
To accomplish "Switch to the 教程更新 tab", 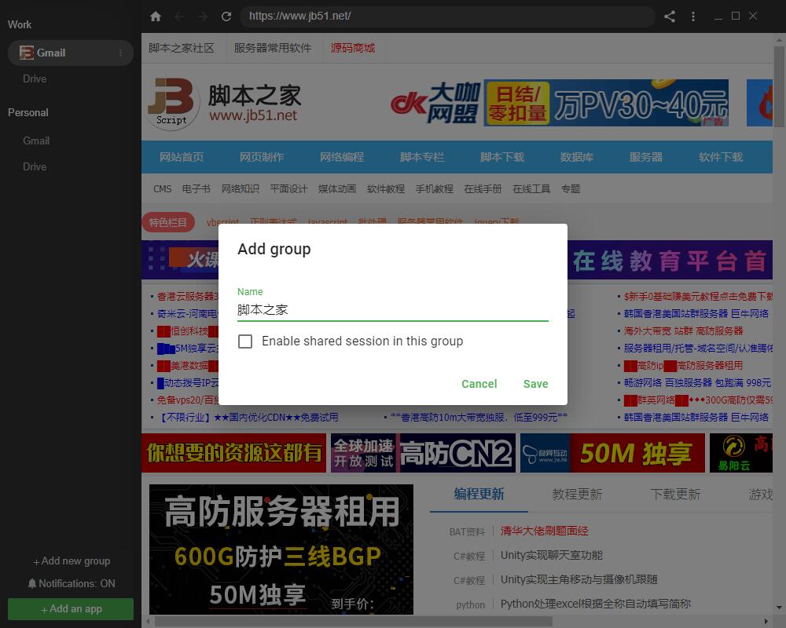I will pos(578,495).
